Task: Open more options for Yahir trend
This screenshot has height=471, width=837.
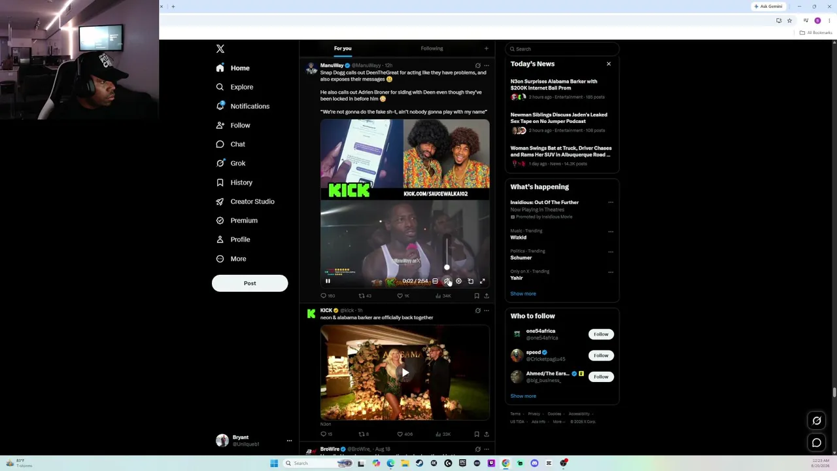Action: 611,272
